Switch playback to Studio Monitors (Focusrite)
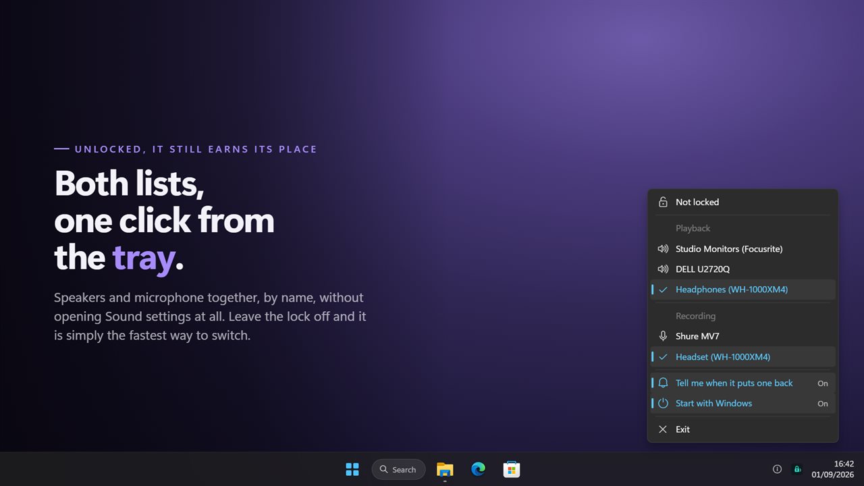This screenshot has width=864, height=486. [x=742, y=249]
